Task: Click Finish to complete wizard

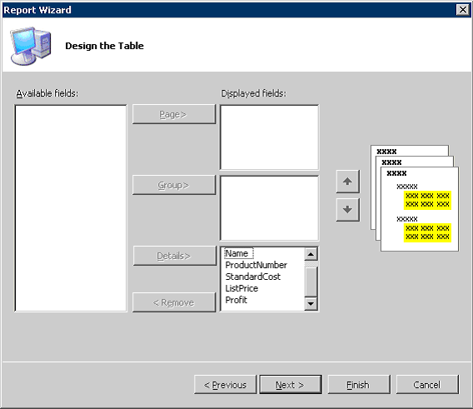Action: 359,385
